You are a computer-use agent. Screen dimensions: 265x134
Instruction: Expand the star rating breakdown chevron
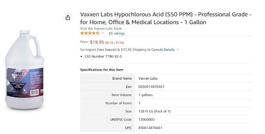pos(103,33)
